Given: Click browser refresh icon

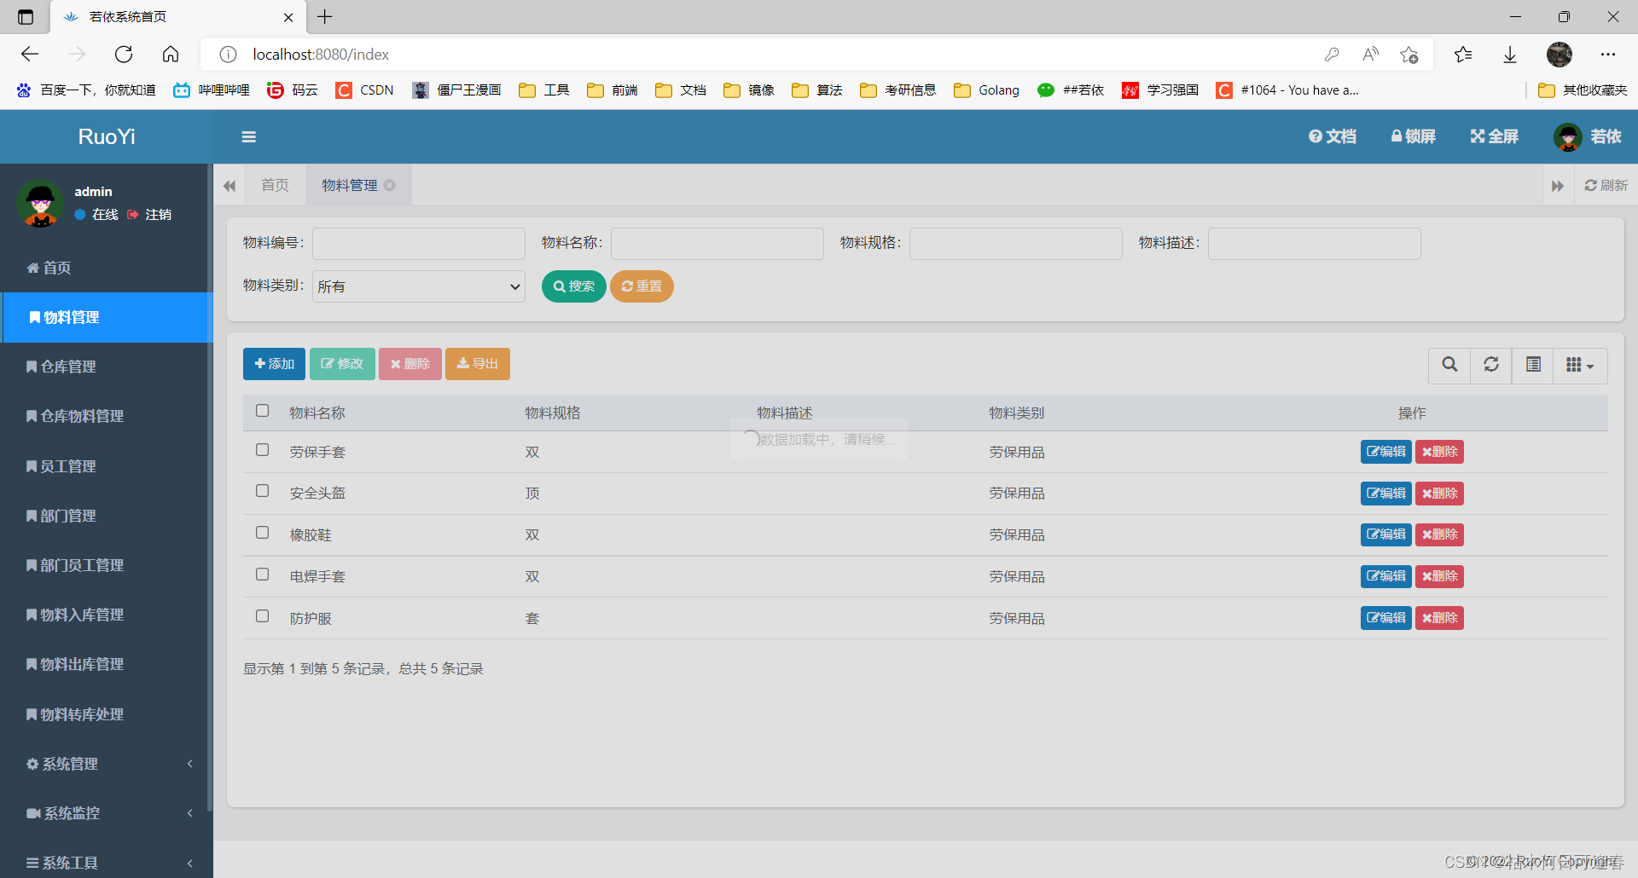Looking at the screenshot, I should pyautogui.click(x=124, y=55).
